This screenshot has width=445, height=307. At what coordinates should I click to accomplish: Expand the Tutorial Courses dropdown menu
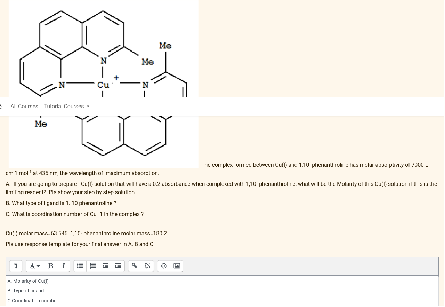click(x=67, y=107)
